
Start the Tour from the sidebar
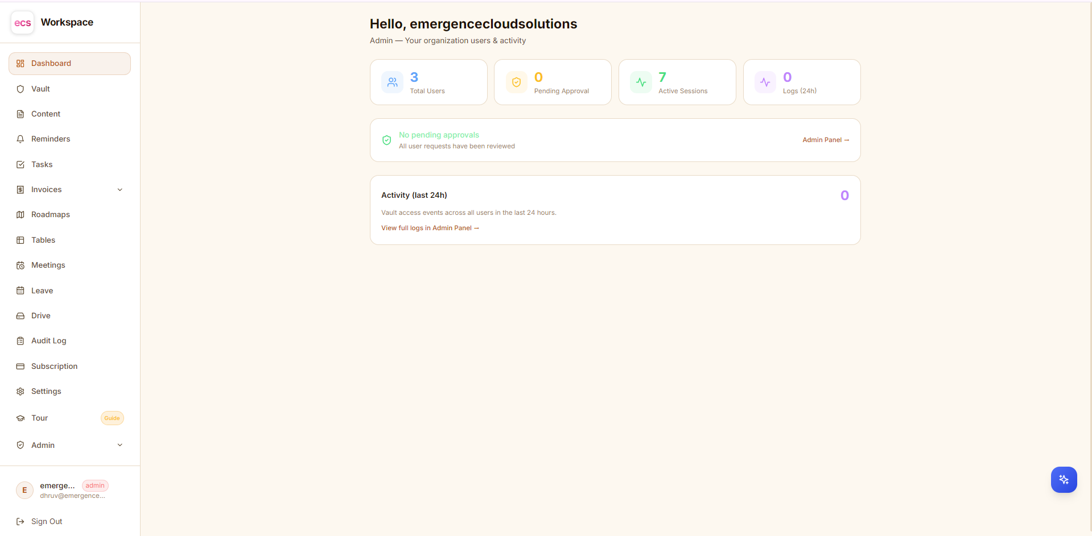[x=69, y=418]
